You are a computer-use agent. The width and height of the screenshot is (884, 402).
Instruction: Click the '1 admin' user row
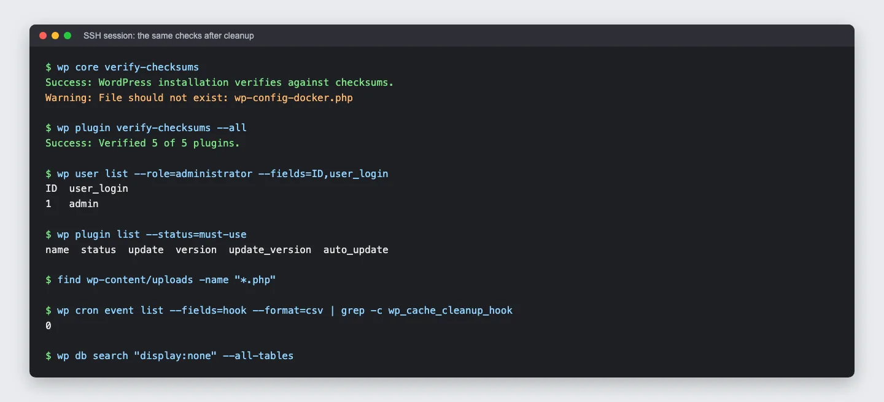[x=72, y=204]
